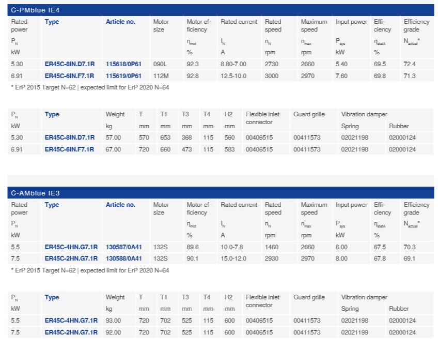This screenshot has height=350, width=438.
Task: Select article number 130587/0A41
Action: point(123,247)
